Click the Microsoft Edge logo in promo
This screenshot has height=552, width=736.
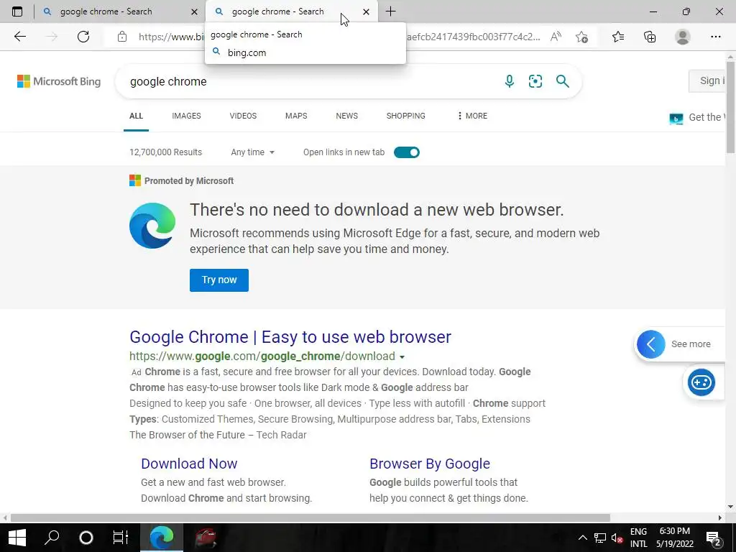pyautogui.click(x=152, y=225)
